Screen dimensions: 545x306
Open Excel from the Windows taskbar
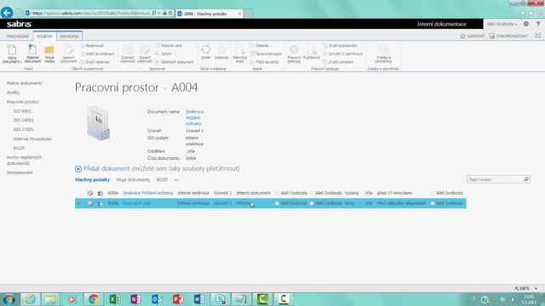[x=114, y=299]
